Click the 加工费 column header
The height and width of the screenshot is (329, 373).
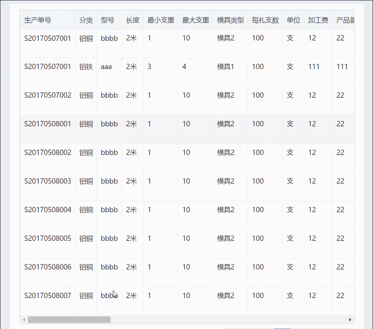[x=318, y=20]
